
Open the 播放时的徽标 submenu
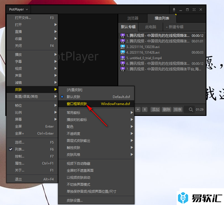(96, 120)
